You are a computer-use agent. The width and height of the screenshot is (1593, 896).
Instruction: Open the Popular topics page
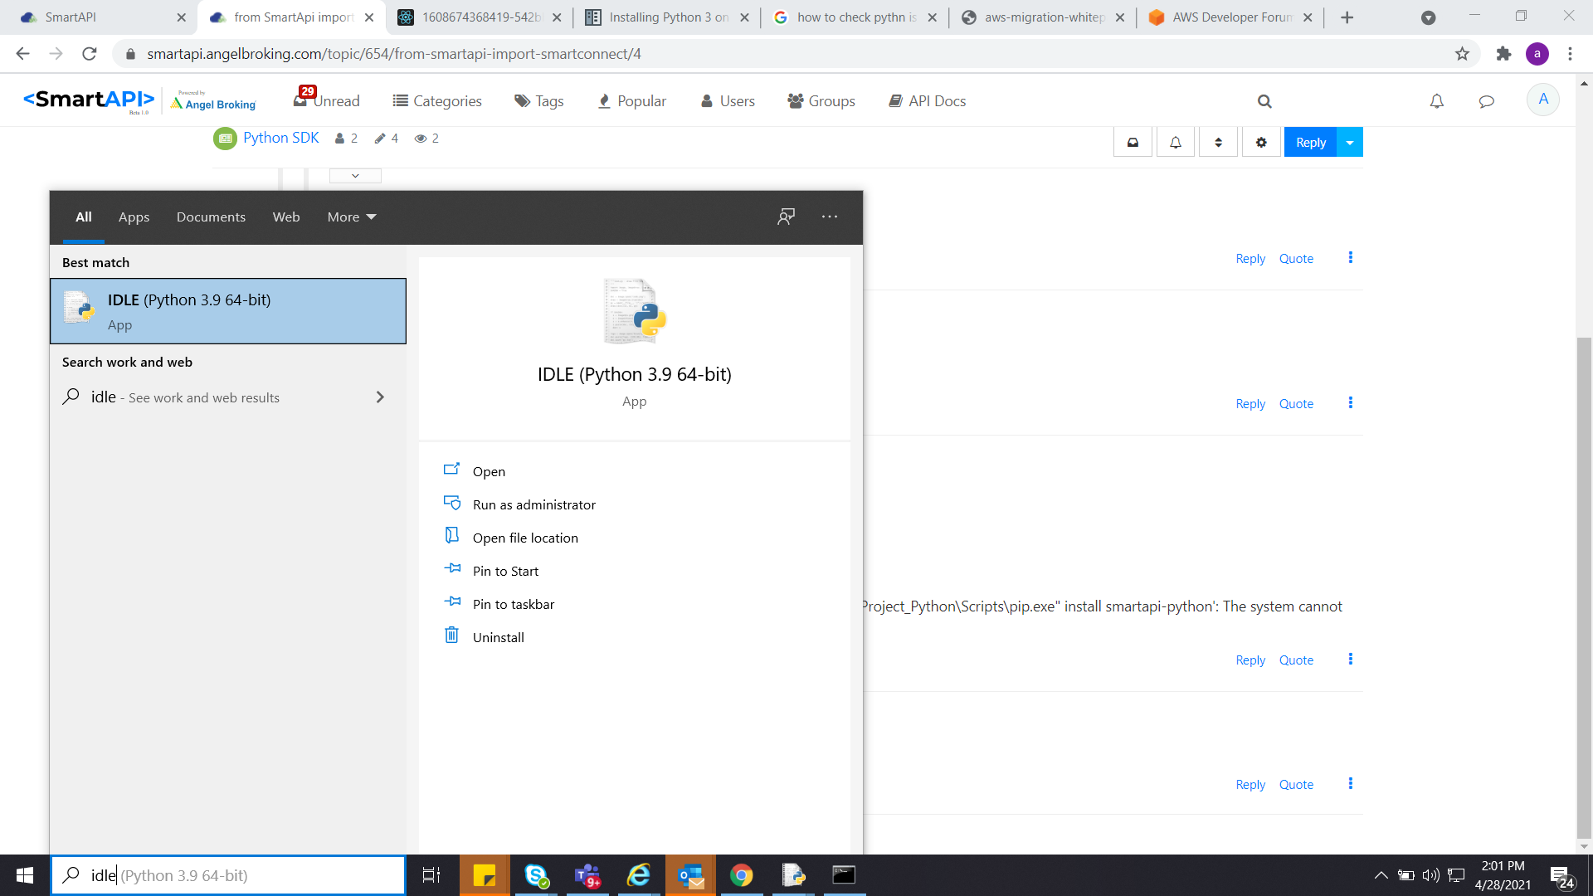(632, 100)
